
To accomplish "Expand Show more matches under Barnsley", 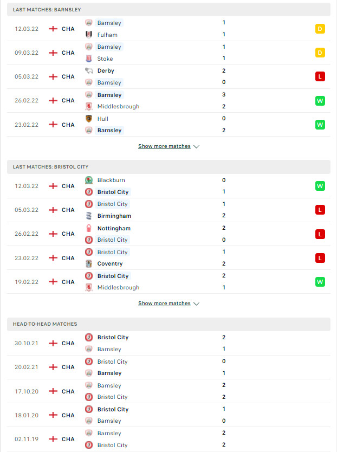I will pyautogui.click(x=164, y=146).
